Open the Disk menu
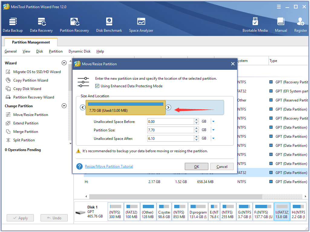The image size is (310, 232). (40, 51)
